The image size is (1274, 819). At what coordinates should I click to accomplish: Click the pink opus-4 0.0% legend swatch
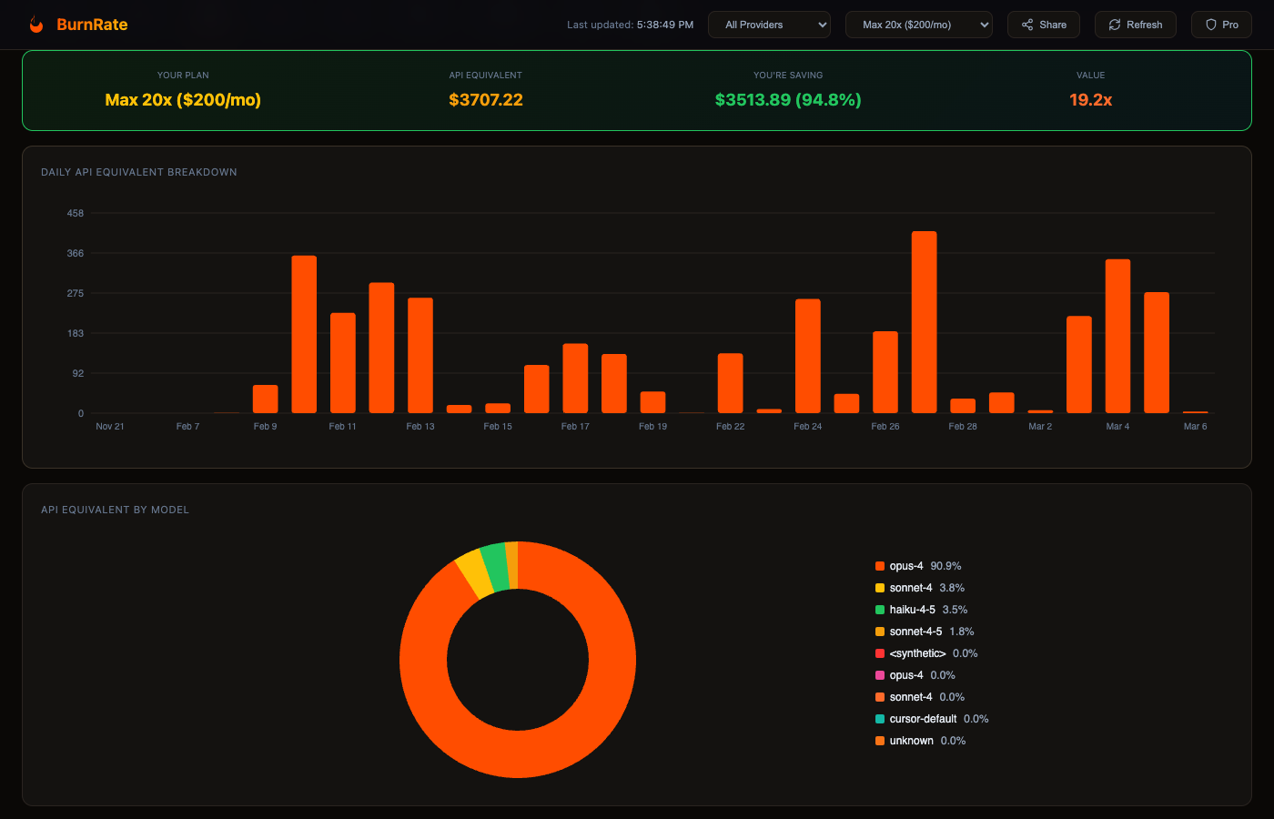click(880, 675)
